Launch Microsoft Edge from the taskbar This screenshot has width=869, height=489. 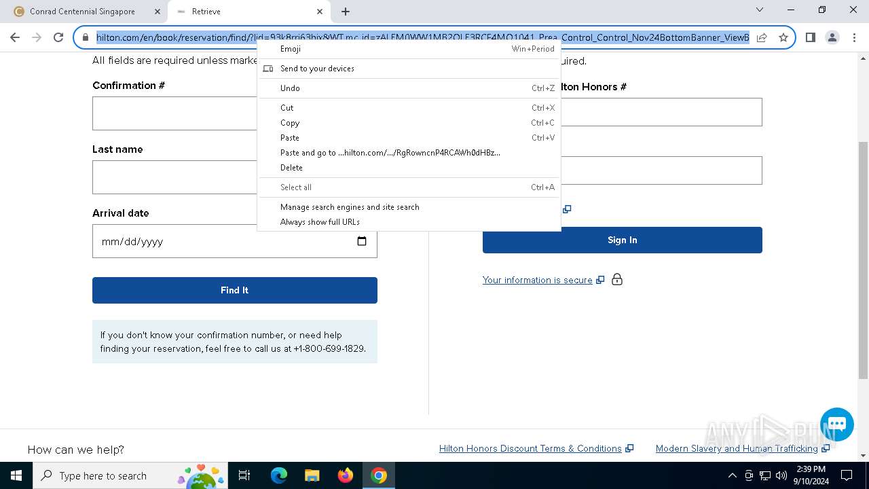click(x=279, y=475)
